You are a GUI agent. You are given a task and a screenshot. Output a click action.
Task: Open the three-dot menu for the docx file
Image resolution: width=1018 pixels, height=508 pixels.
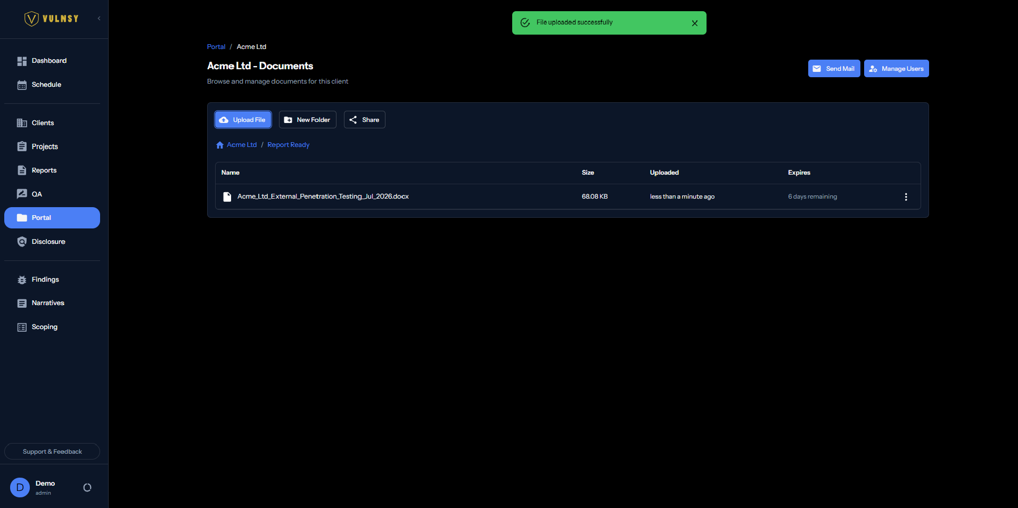[906, 196]
